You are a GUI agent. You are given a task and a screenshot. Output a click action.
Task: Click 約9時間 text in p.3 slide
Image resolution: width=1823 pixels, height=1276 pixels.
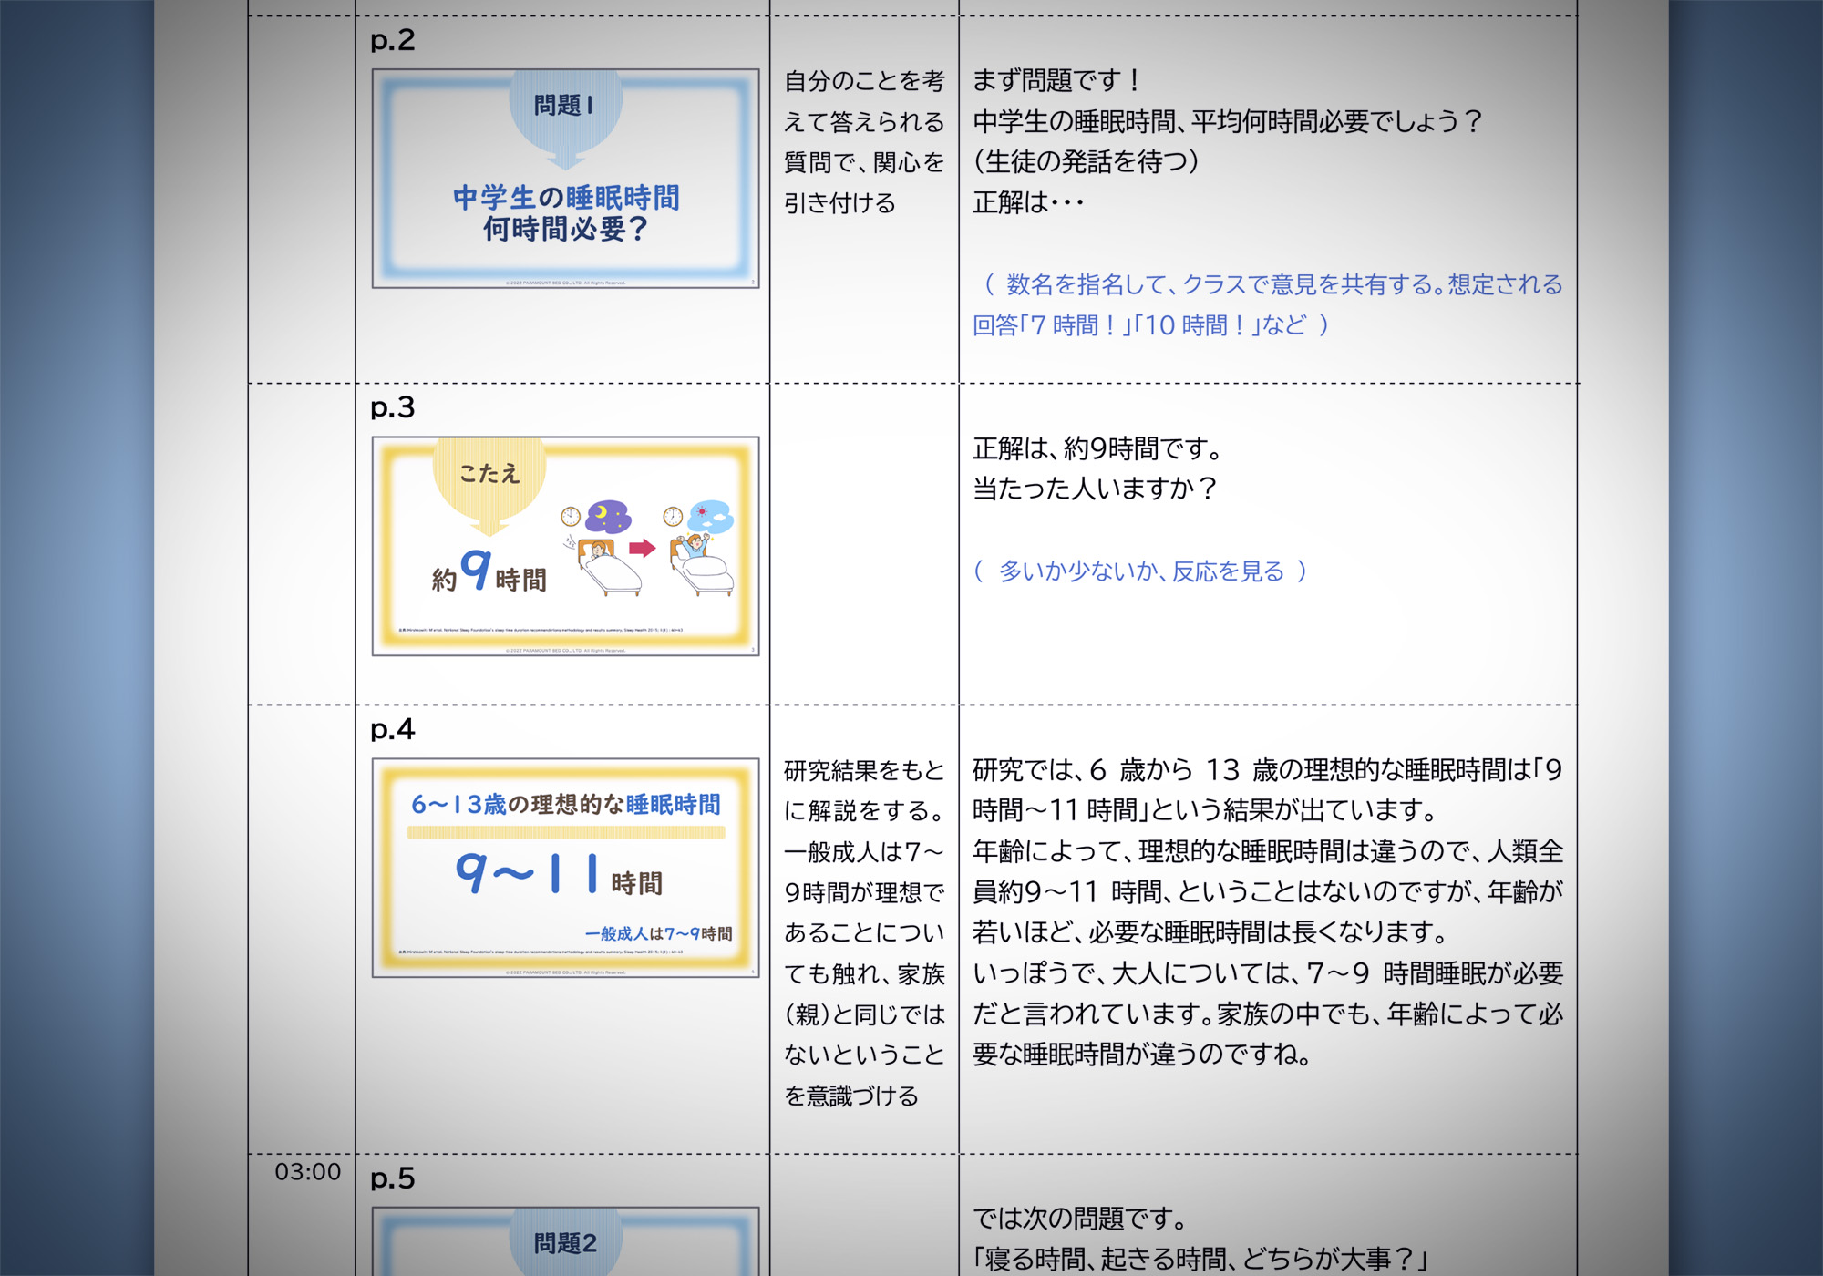[x=489, y=572]
